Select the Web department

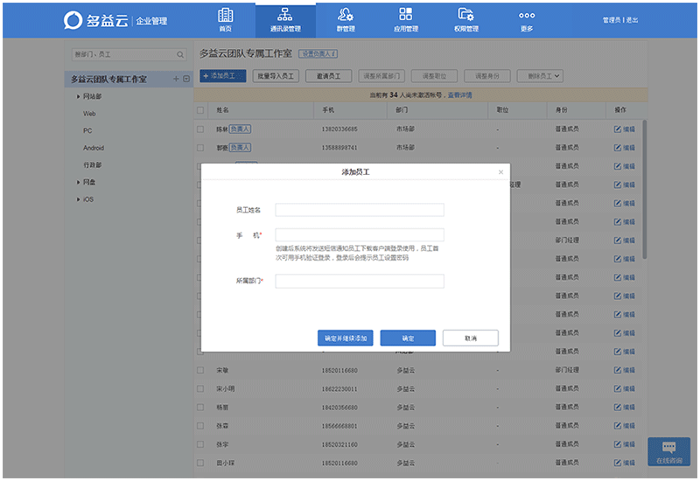point(89,114)
